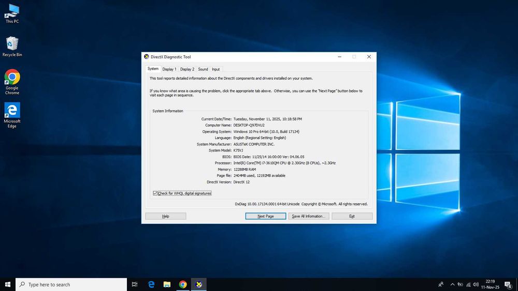Click the battery power tray icon

[460, 284]
